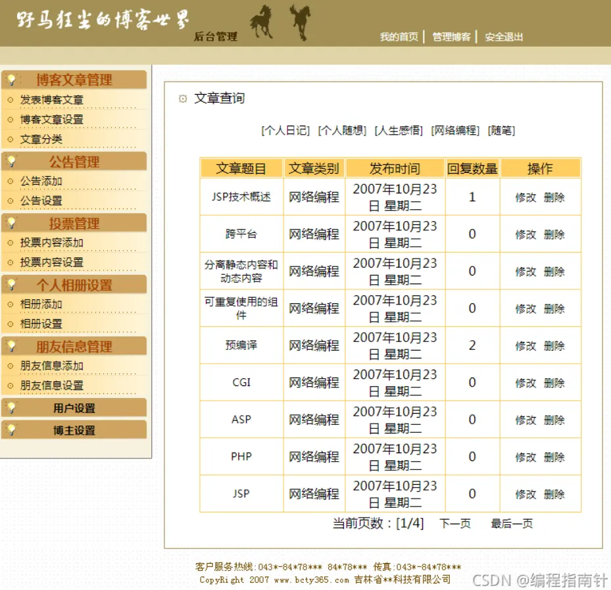Jump to 最后一页 of articles
Viewport: 611px width, 590px height.
coord(512,524)
